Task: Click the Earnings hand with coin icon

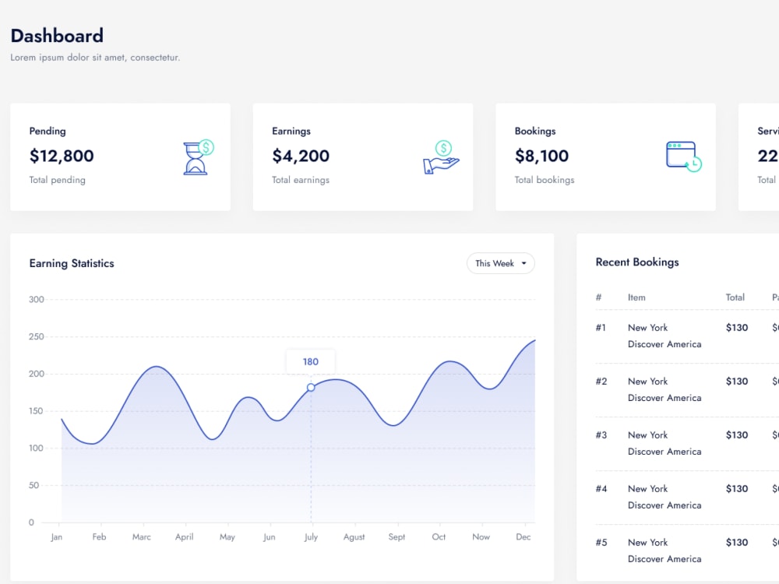Action: (441, 157)
